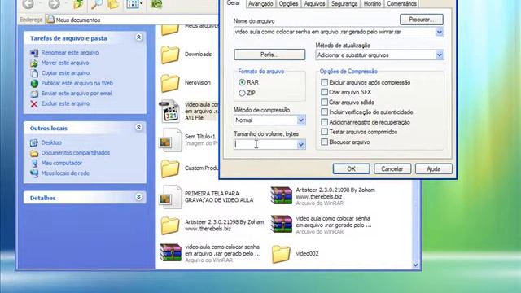Check Adicionar registro de recuperação
The image size is (521, 293).
pyautogui.click(x=325, y=122)
